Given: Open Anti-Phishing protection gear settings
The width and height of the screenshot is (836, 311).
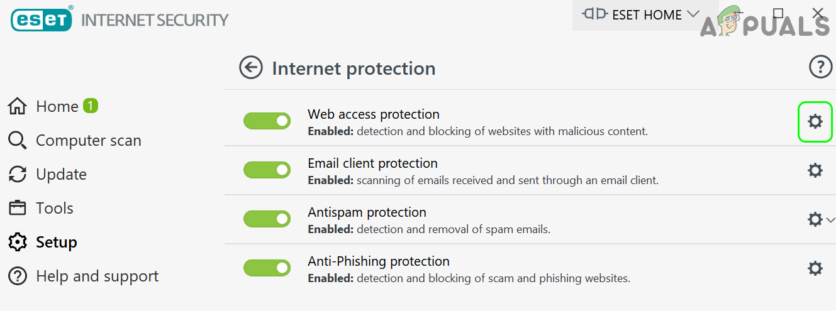Looking at the screenshot, I should (x=815, y=268).
